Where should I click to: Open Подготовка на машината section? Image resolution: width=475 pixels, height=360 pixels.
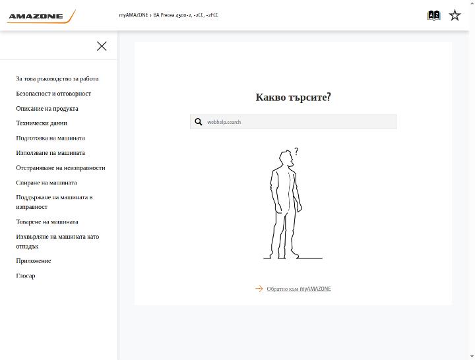(50, 138)
